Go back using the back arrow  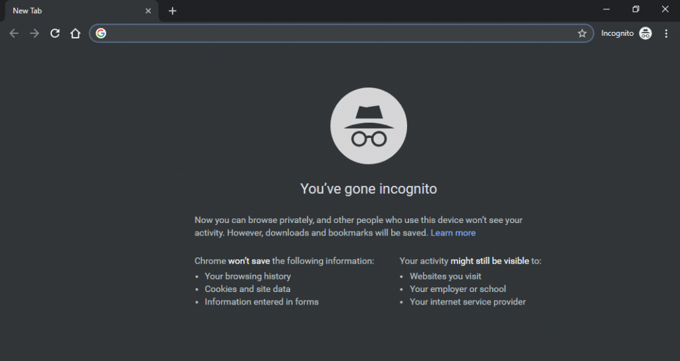[14, 33]
